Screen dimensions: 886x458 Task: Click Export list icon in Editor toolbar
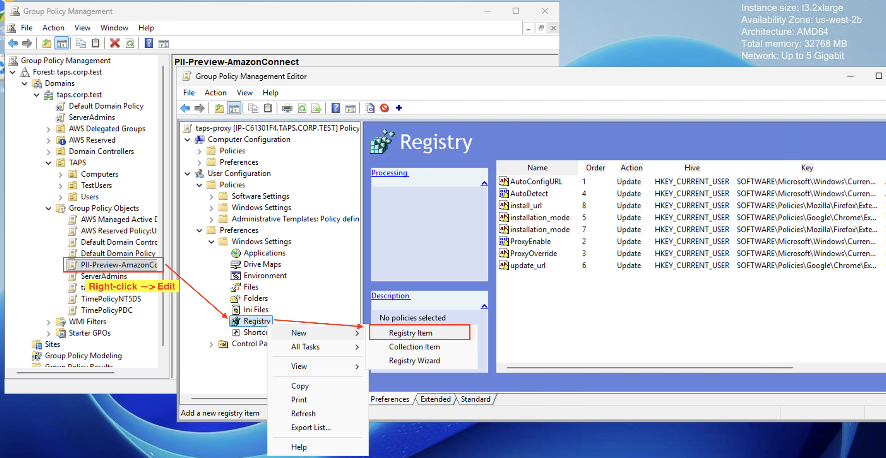pyautogui.click(x=316, y=108)
